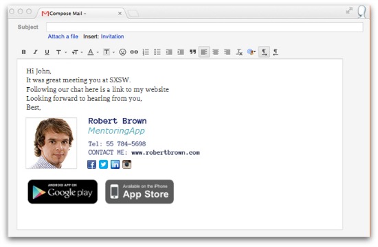Insert an emoticon
Viewport: 378px width, 247px height.
pos(122,52)
